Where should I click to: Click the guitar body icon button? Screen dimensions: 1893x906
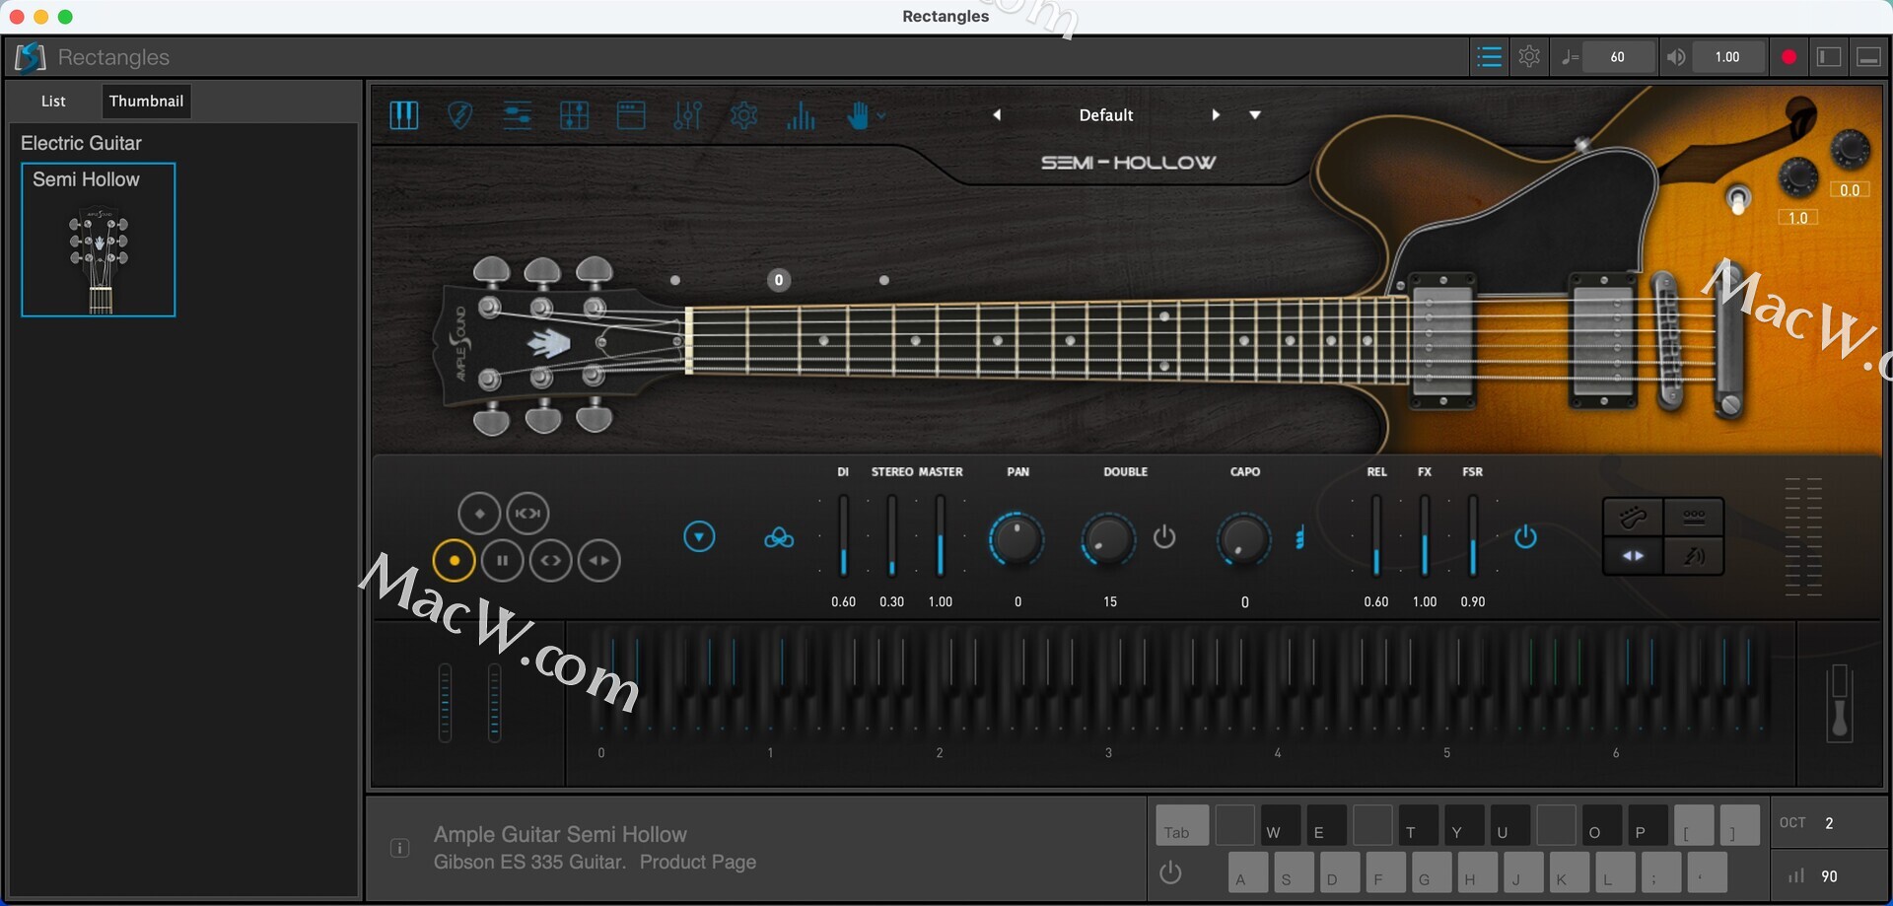click(x=1633, y=518)
